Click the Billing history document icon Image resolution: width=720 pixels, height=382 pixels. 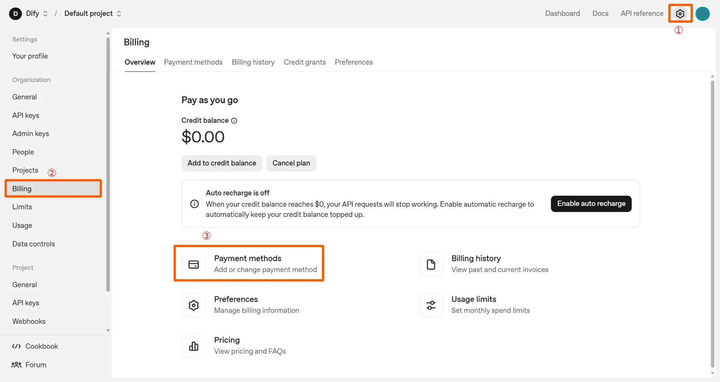pyautogui.click(x=431, y=265)
